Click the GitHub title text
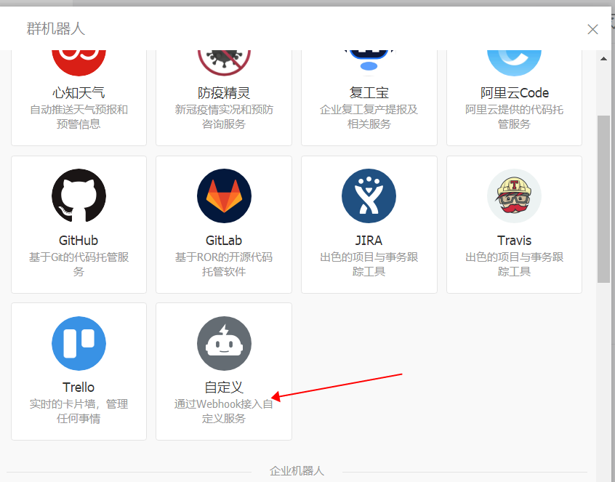615x482 pixels. (x=79, y=241)
